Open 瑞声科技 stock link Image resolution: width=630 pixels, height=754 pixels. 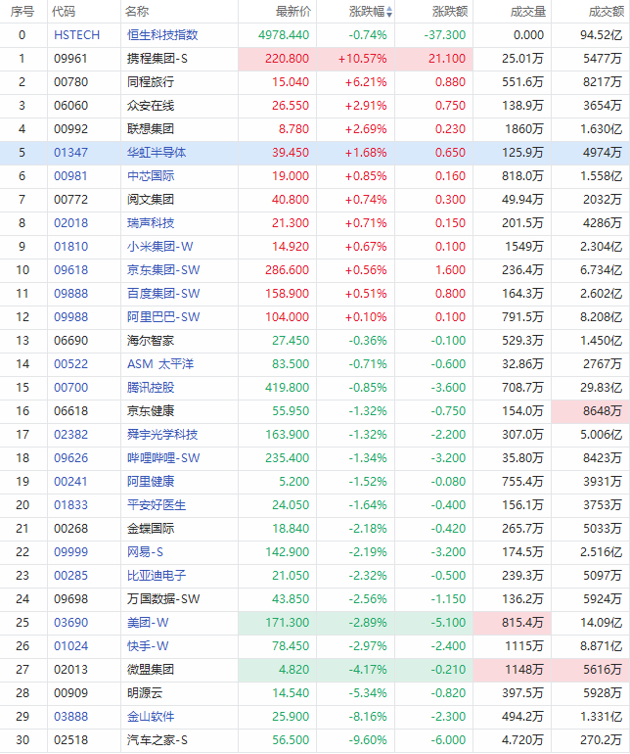pyautogui.click(x=151, y=223)
